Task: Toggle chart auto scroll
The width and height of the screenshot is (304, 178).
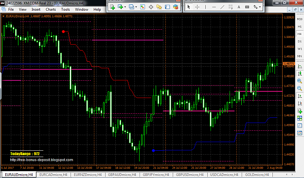Action: point(300,96)
